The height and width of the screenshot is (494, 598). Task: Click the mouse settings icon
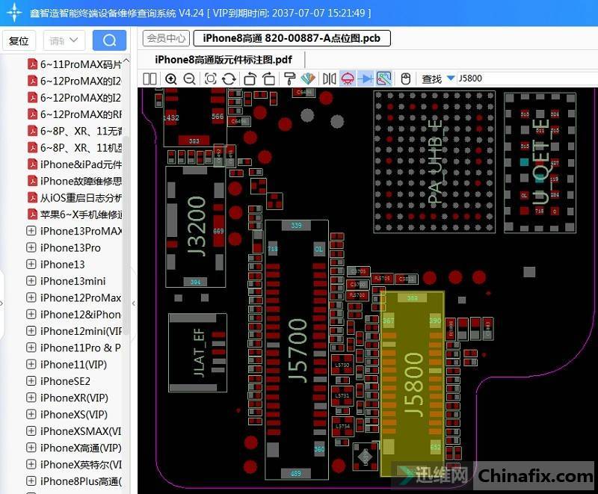(406, 78)
